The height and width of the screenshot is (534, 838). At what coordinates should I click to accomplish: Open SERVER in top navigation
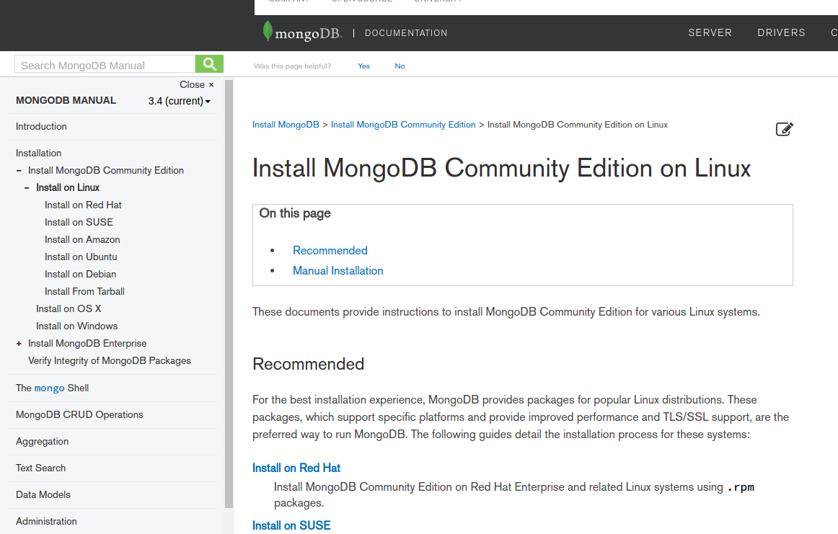tap(710, 32)
